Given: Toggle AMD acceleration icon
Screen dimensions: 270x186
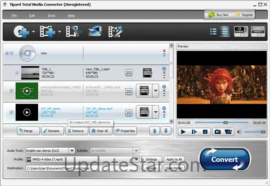Looking at the screenshot, I should coord(258,32).
